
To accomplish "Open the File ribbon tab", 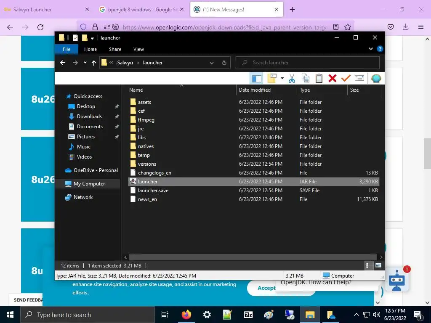I will (x=67, y=49).
